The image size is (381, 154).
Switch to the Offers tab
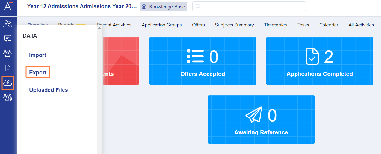click(x=198, y=25)
